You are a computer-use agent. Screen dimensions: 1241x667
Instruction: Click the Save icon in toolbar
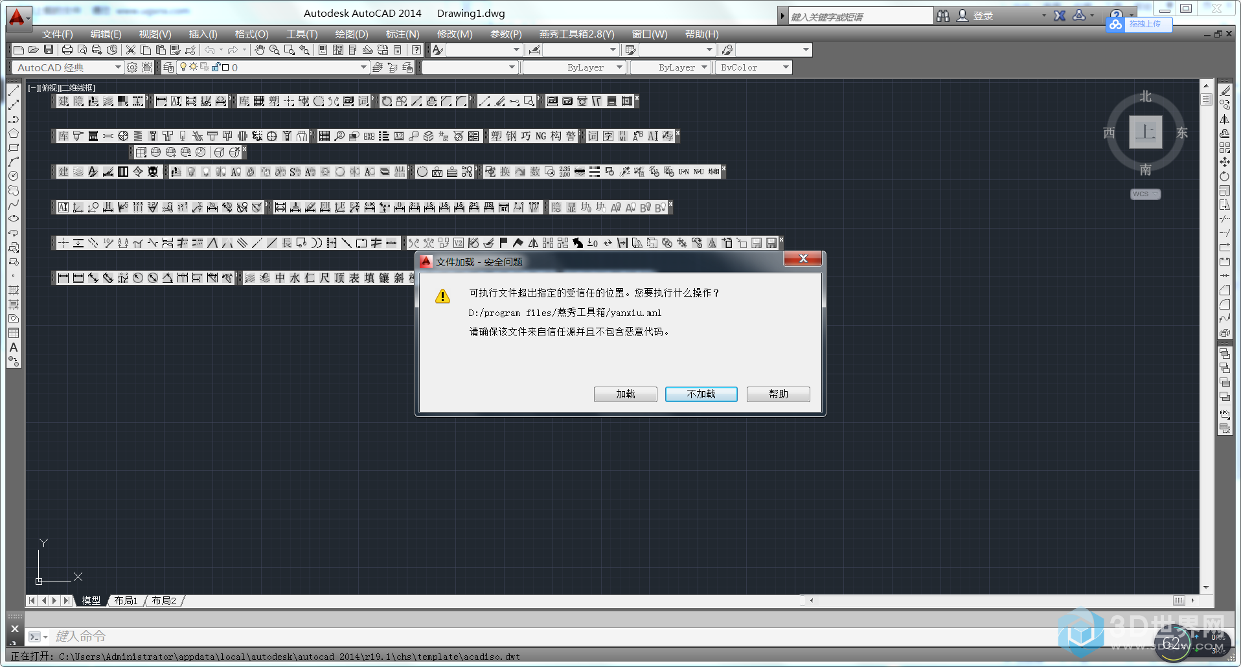click(x=49, y=50)
